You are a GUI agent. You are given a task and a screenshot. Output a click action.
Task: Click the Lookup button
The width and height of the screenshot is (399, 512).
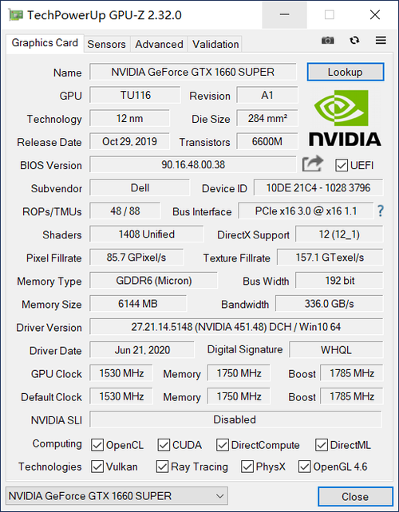(346, 72)
